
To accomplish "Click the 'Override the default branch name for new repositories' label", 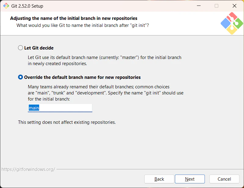I will (82, 77).
